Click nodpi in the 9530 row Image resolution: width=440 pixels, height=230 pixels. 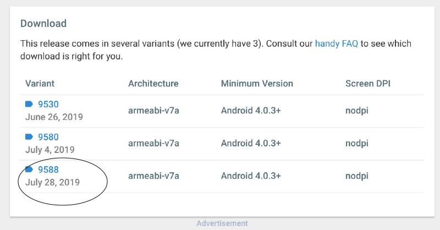point(357,111)
